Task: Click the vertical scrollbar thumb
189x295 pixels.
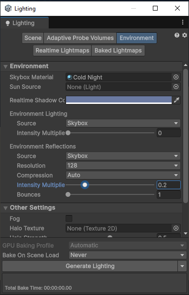Action: pyautogui.click(x=186, y=135)
